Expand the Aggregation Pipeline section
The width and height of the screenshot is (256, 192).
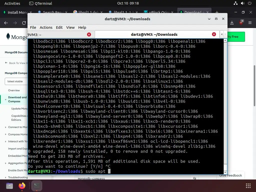5,163
